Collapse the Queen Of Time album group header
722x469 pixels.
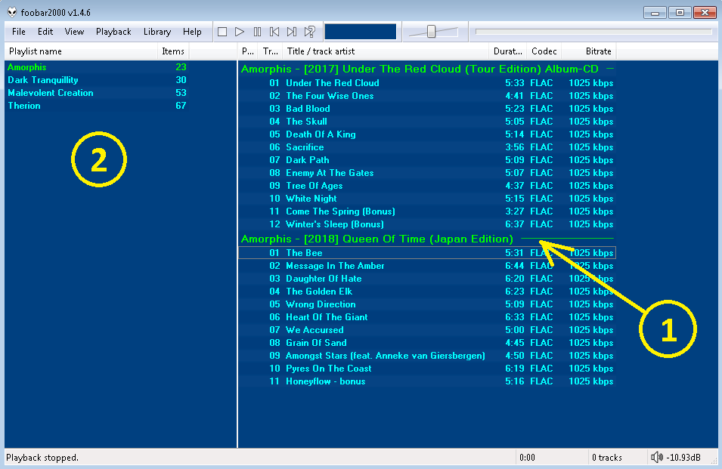click(376, 239)
